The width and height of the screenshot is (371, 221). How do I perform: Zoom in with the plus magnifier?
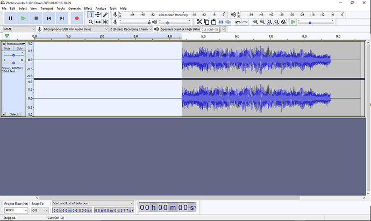click(x=255, y=22)
